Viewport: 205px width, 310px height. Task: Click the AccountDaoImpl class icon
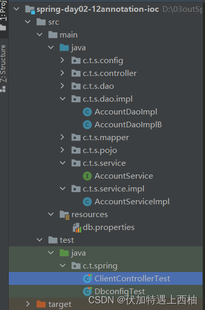click(x=87, y=112)
